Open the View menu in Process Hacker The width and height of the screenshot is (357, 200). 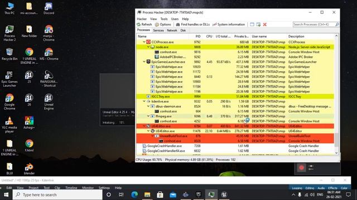tap(153, 19)
